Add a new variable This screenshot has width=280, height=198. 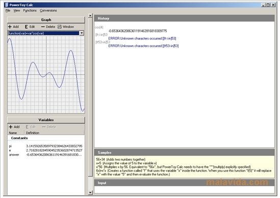tap(14, 127)
